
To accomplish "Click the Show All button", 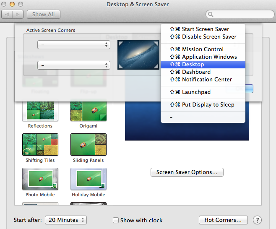I will click(x=44, y=14).
